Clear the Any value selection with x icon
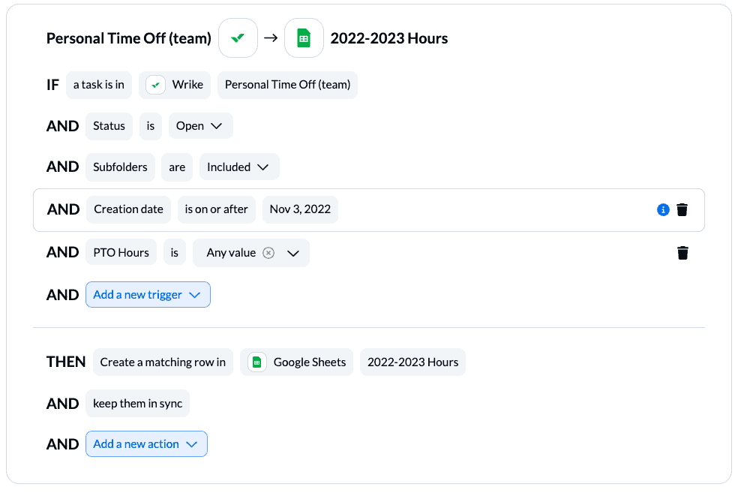 (x=268, y=253)
